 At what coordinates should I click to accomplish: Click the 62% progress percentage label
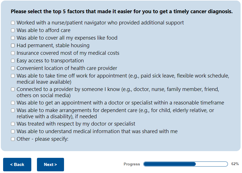[235, 164]
